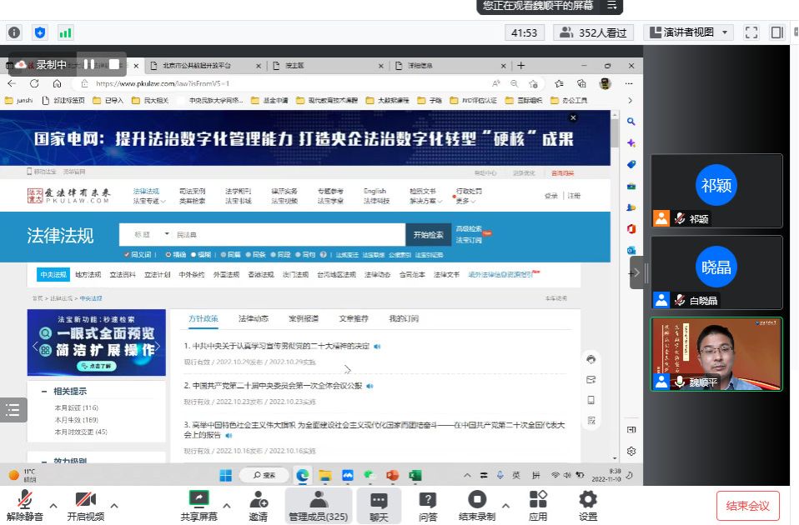This screenshot has width=799, height=525.
Task: Open 管理成员(325) member list
Action: coord(318,505)
